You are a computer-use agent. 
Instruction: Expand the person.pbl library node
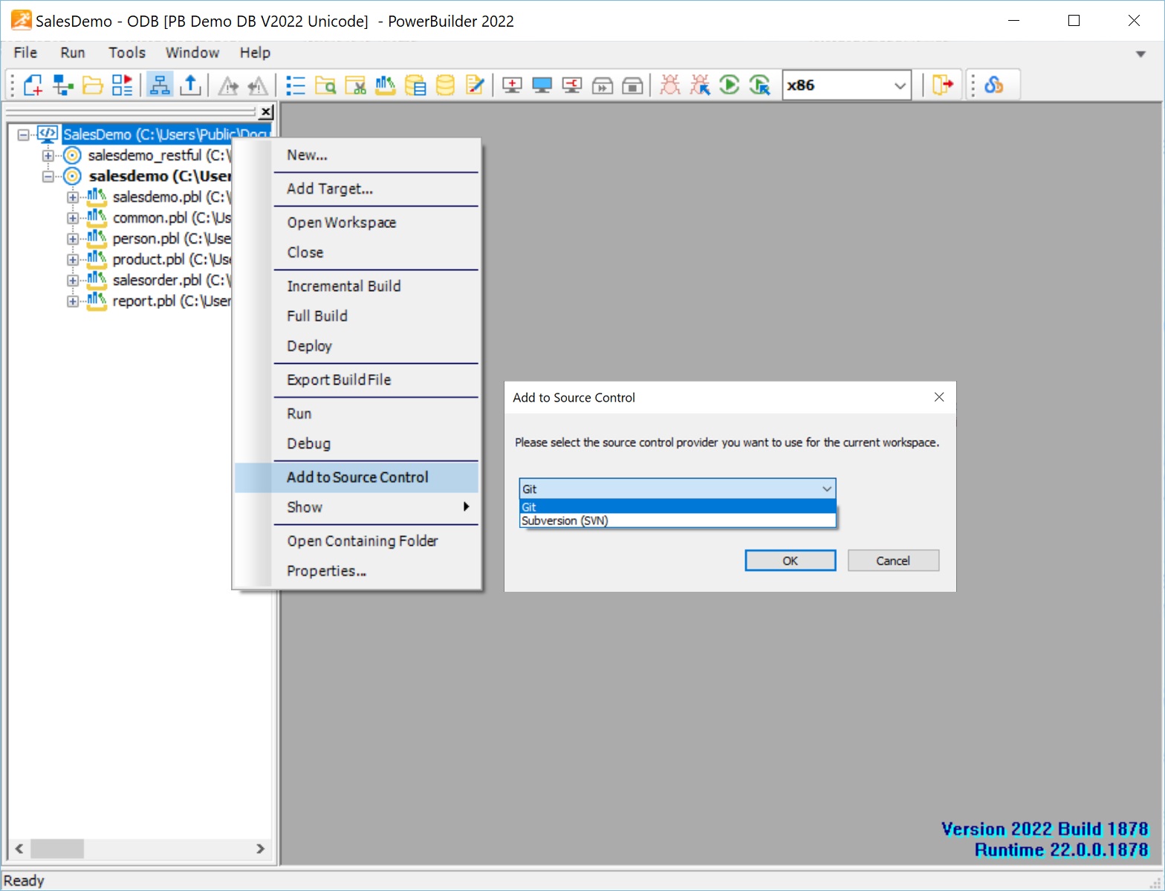point(72,239)
